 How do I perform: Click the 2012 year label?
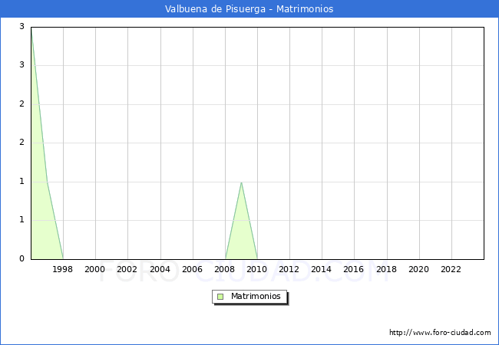pos(289,269)
